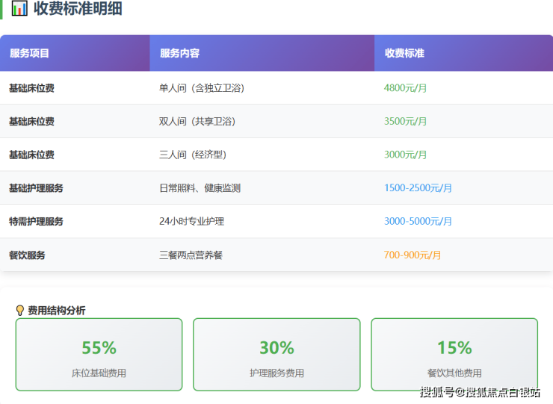The image size is (553, 404).
Task: Click the bar chart icon beside 收费标准明细
Action: coord(19,9)
